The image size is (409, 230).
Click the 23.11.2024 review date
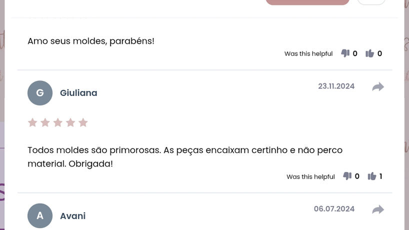pos(336,86)
